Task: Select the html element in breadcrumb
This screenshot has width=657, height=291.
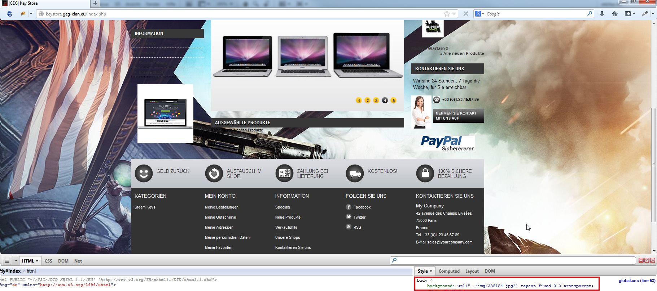Action: point(31,271)
